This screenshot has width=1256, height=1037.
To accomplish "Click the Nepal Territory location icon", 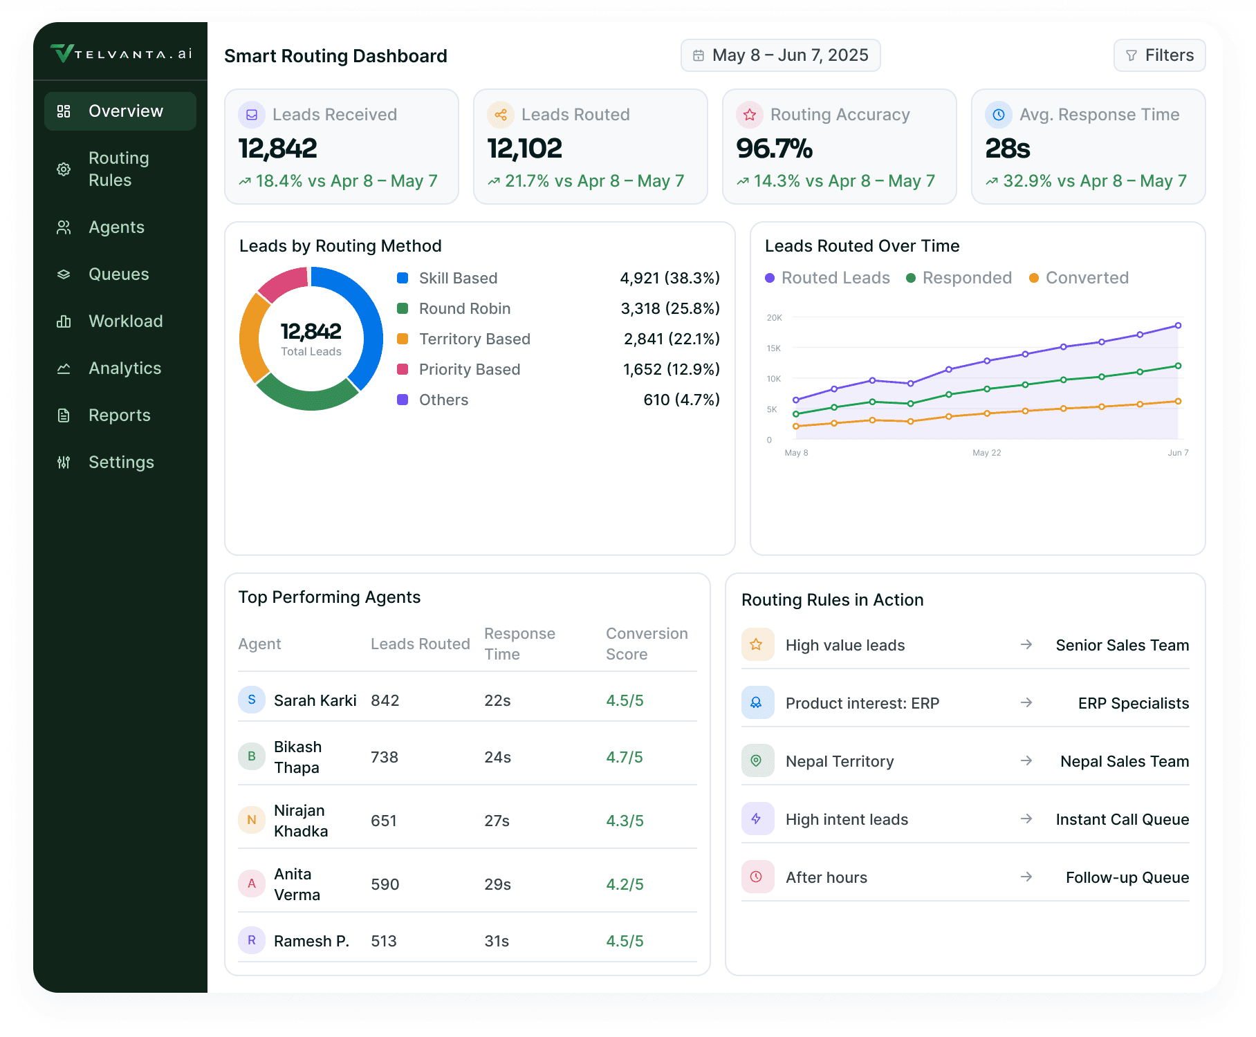I will click(x=757, y=760).
